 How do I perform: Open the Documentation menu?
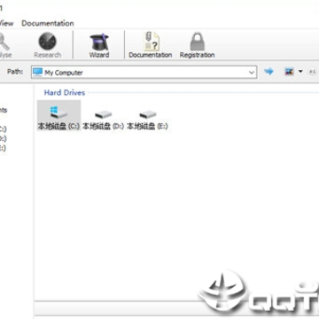[x=48, y=23]
